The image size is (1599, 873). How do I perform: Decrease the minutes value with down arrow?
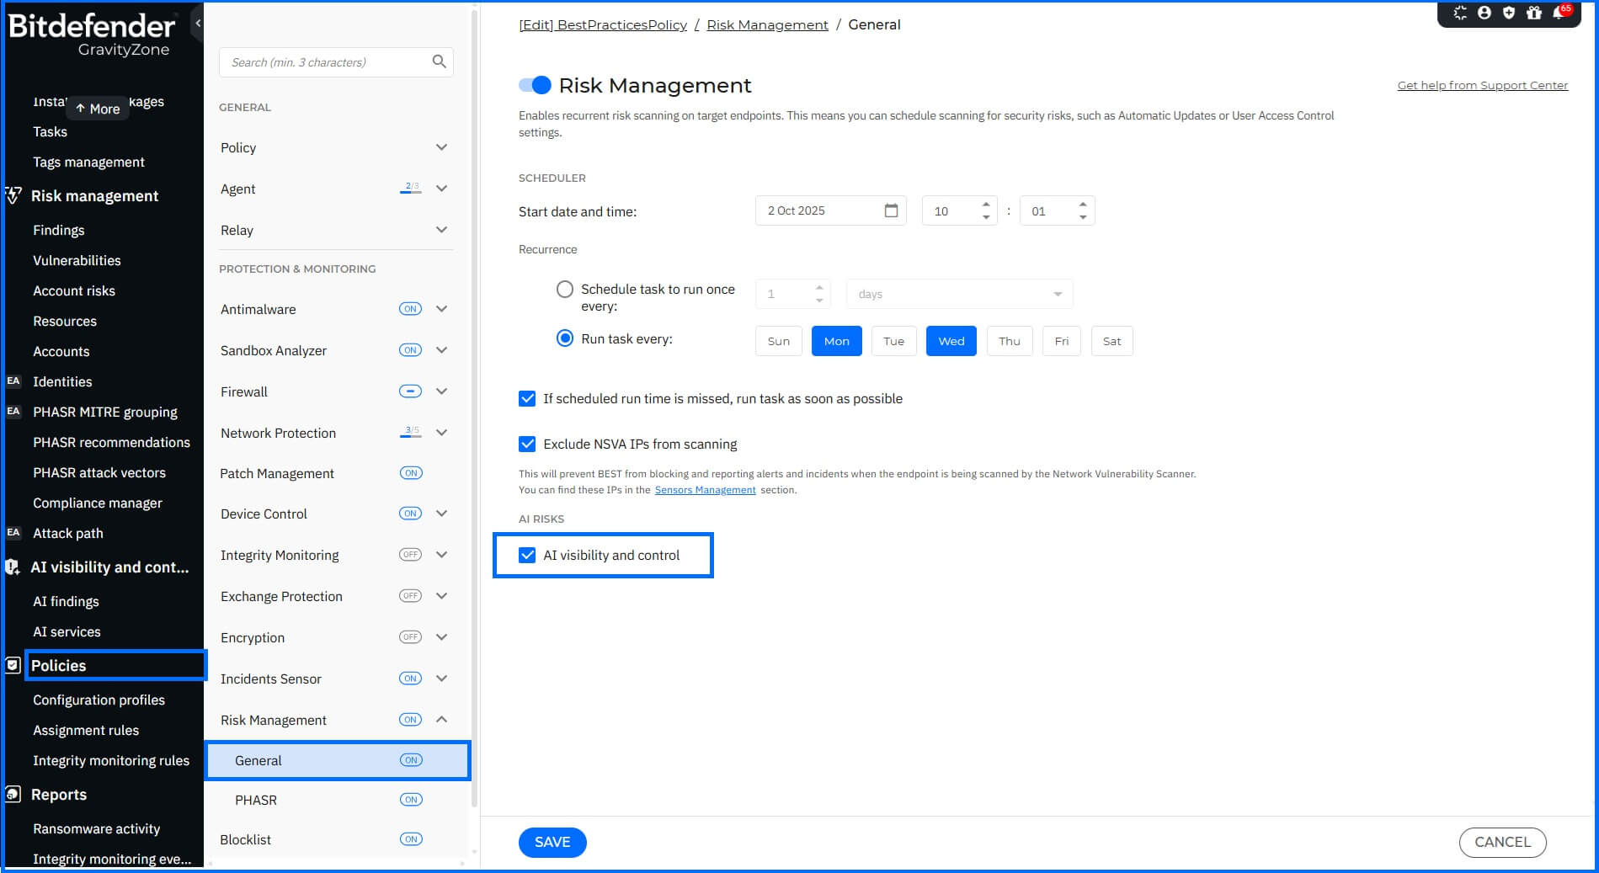(x=1083, y=217)
